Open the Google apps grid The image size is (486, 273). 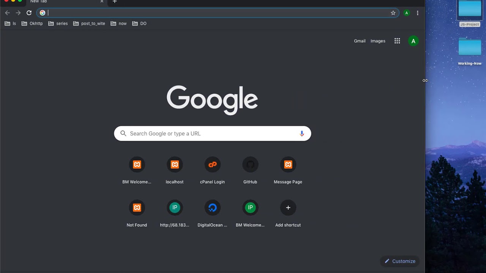pos(397,41)
